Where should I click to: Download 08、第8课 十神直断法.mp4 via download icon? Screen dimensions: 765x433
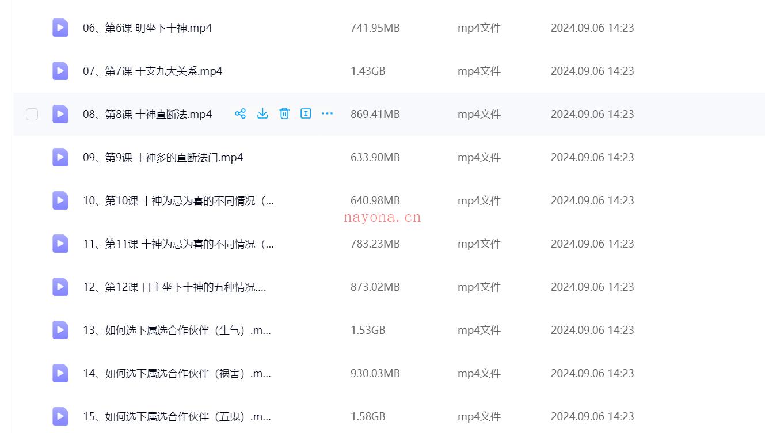pos(262,113)
